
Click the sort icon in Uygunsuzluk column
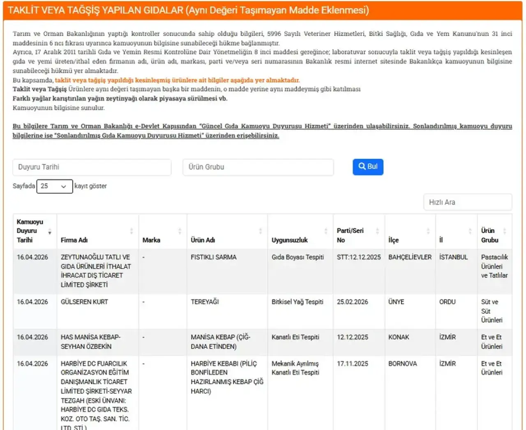[326, 232]
